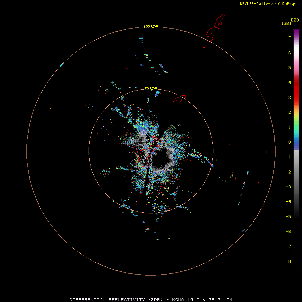Viewport: 302px width, 302px height.
Task: Click the 1 value on color scale
Action: click(x=290, y=127)
